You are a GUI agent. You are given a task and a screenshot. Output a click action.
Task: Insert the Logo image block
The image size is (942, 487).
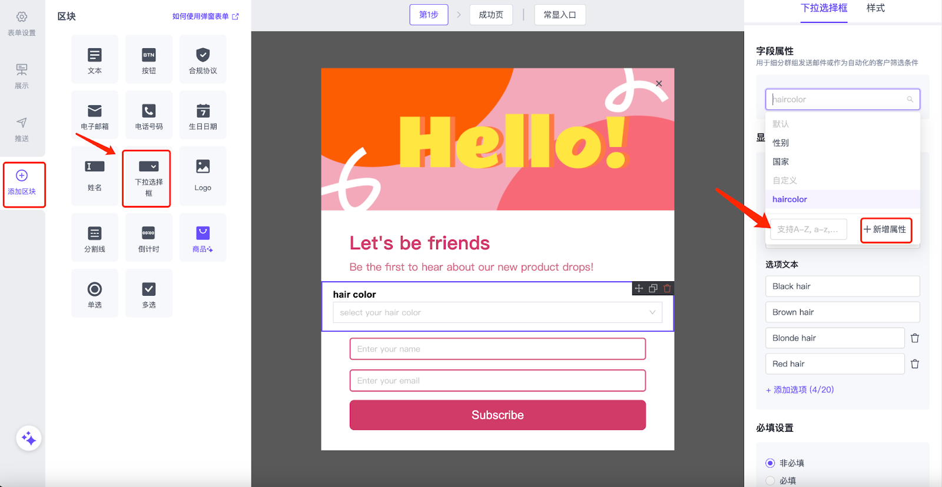[x=203, y=175]
